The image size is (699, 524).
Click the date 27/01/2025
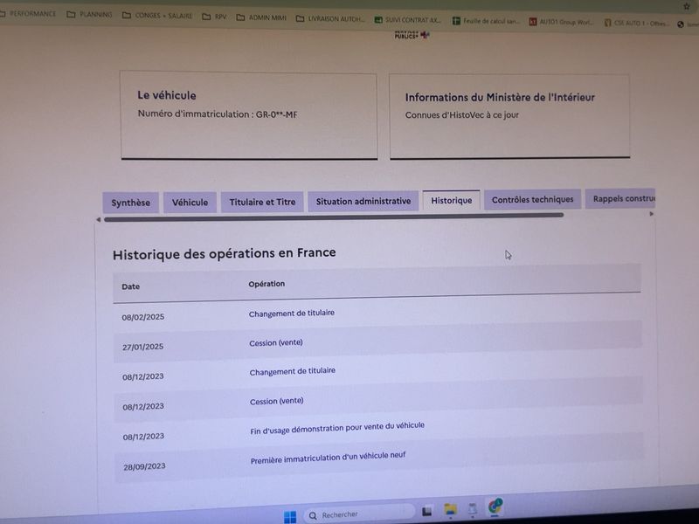point(142,347)
